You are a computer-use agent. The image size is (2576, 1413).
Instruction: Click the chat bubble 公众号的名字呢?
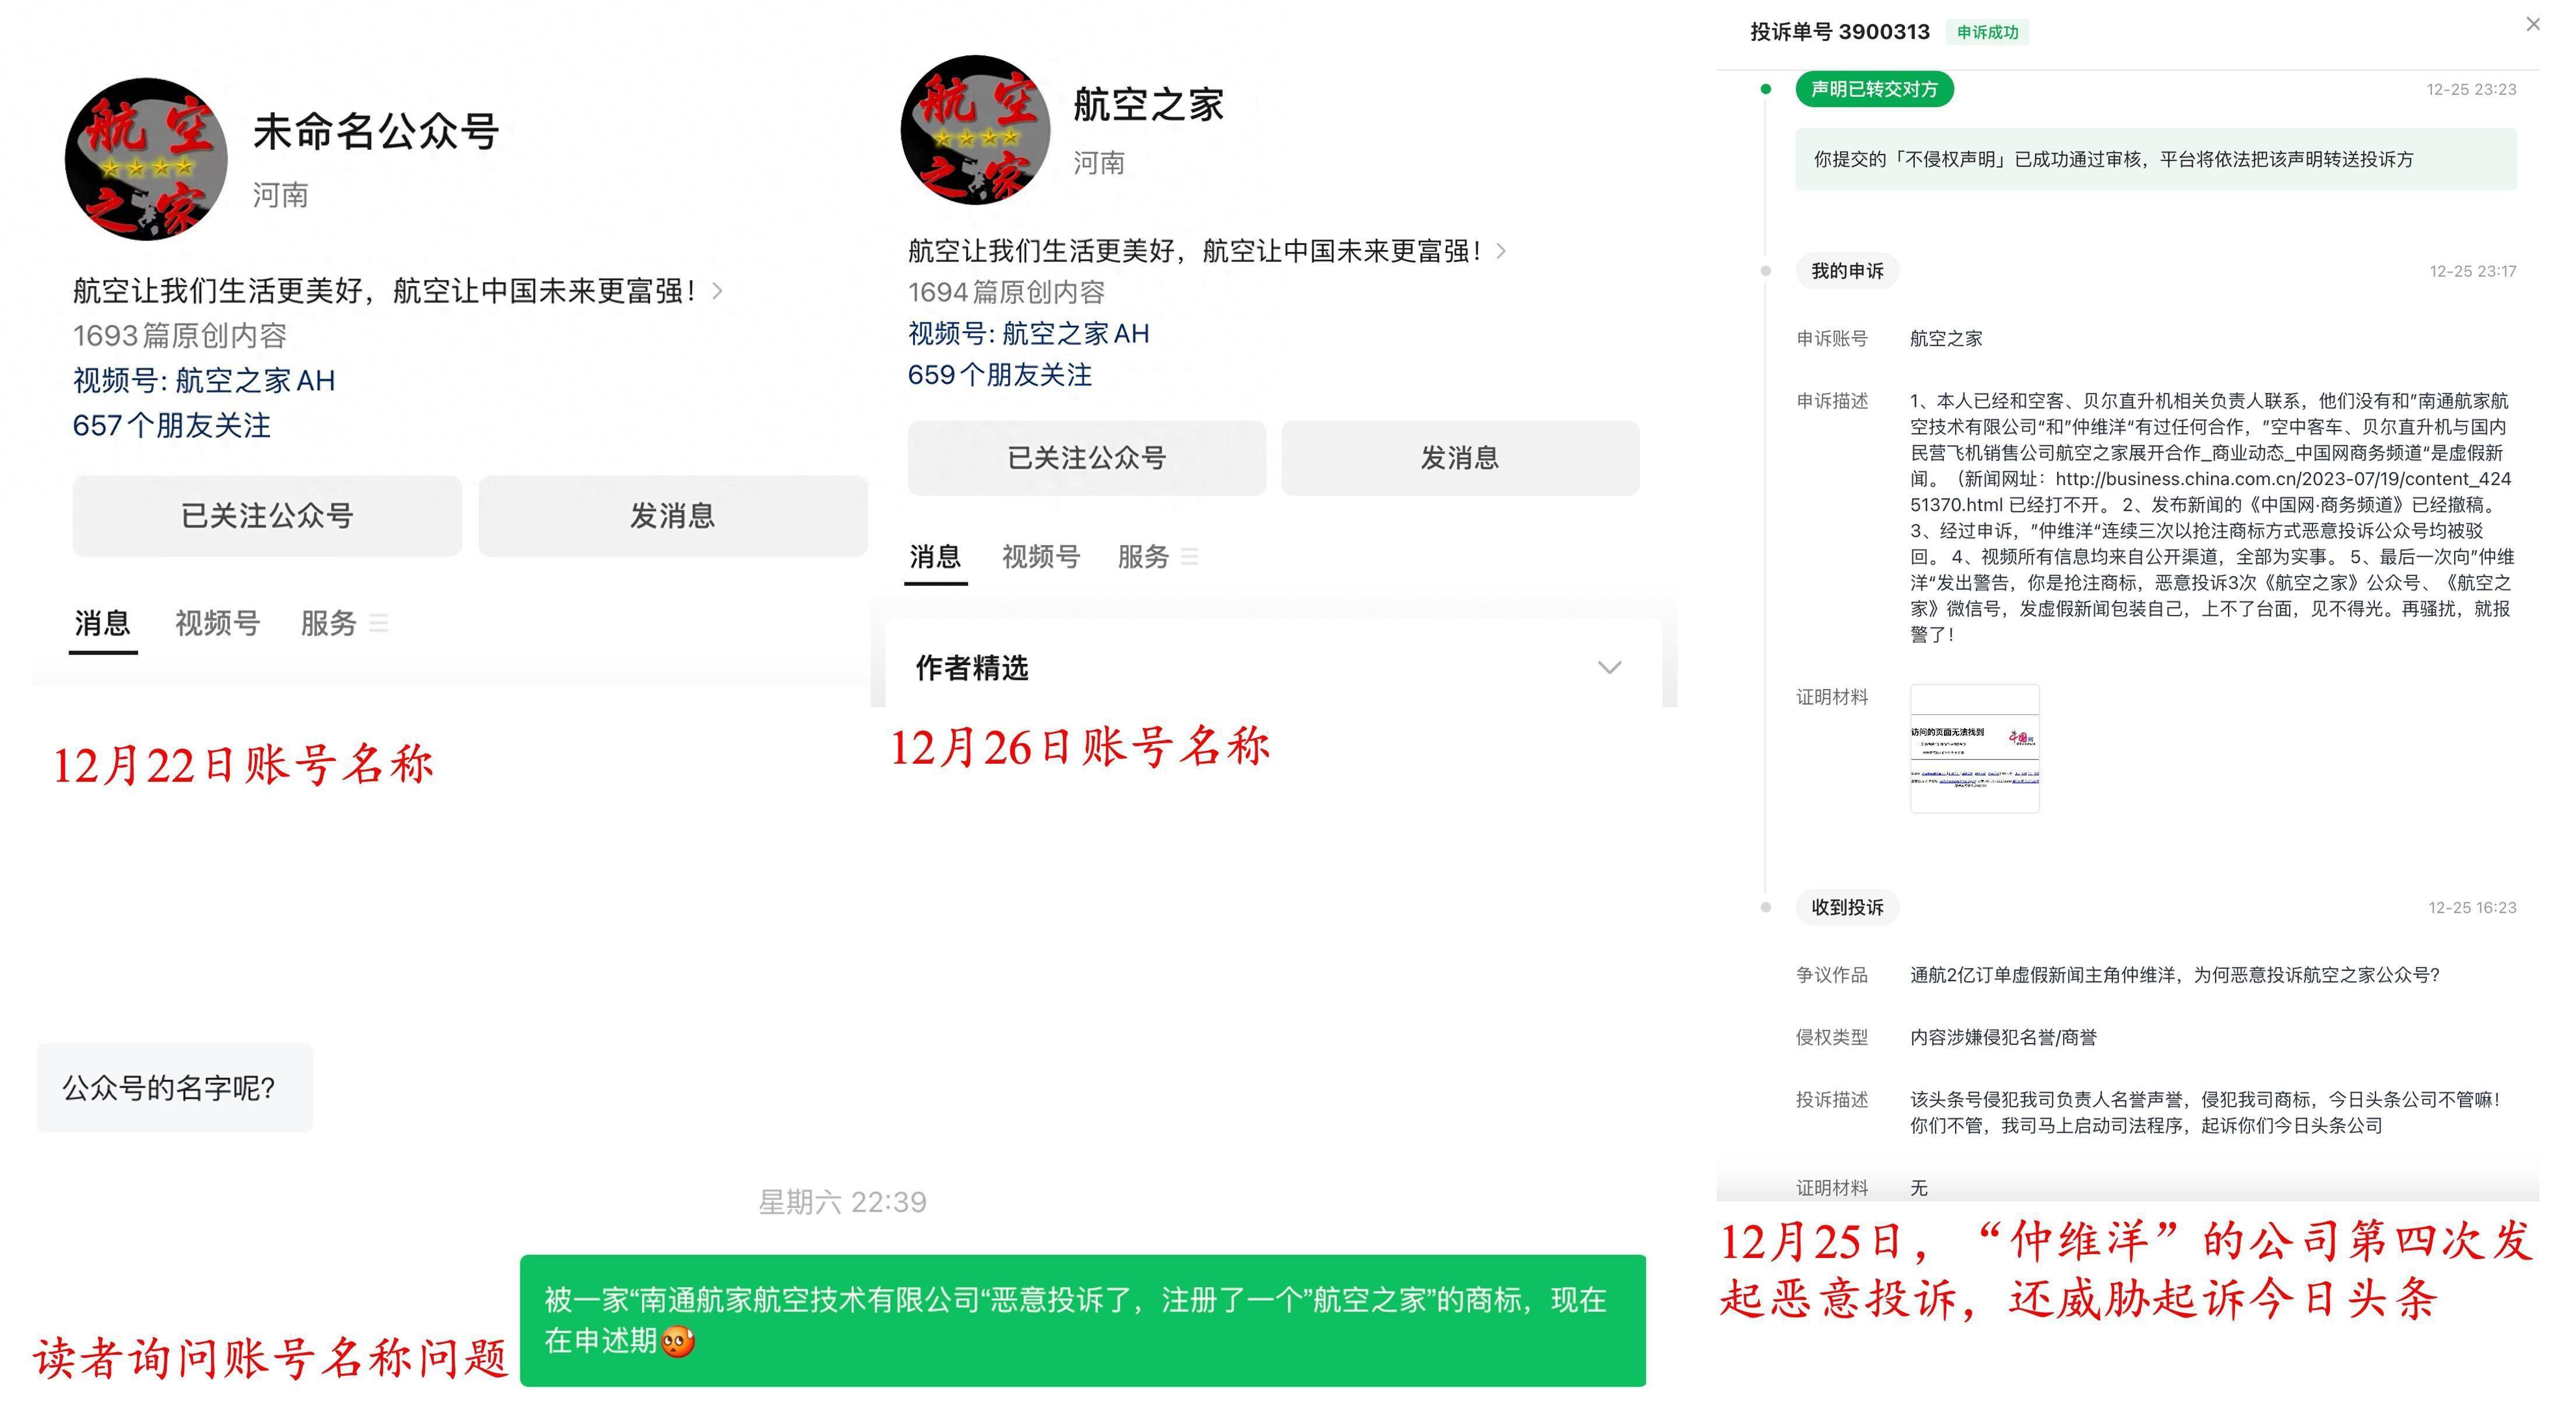[x=175, y=1088]
